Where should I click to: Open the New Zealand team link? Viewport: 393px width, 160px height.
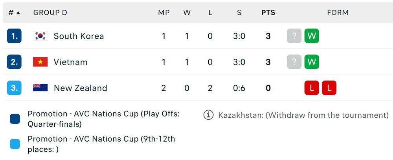(81, 88)
